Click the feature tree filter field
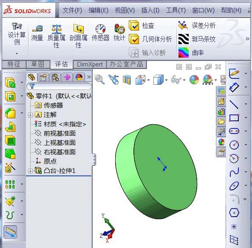Image resolution: width=252 pixels, height=248 pixels. [59, 86]
